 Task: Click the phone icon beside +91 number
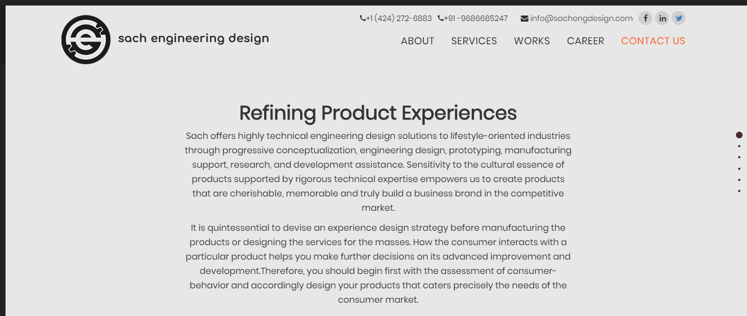(x=441, y=18)
